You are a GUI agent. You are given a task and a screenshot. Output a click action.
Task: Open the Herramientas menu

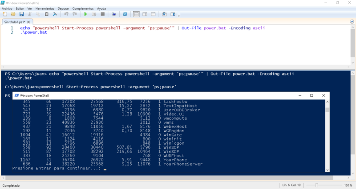coord(45,8)
